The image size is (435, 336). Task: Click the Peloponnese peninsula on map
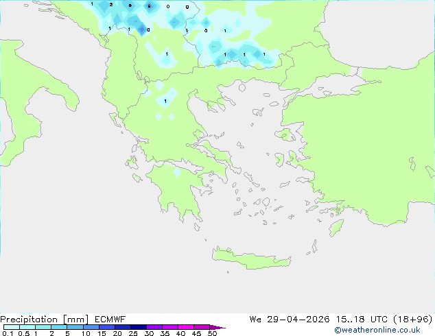(180, 191)
